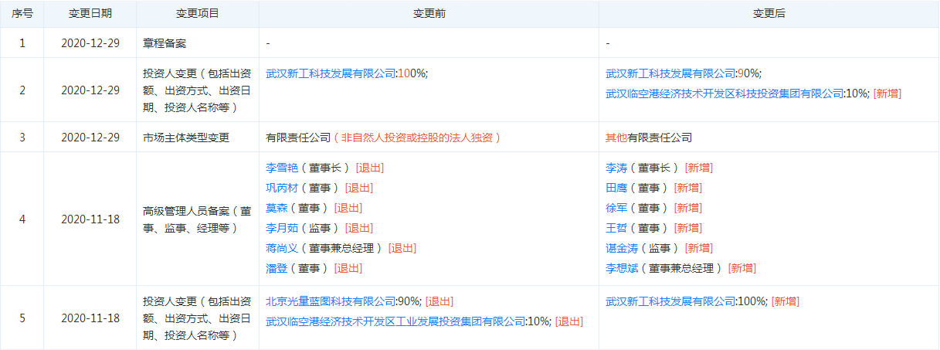Screen dimensions: 940x350
Task: Select 投资人变更 cell in row 5
Action: 199,318
